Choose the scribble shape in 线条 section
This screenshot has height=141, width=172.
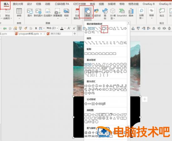click(x=125, y=43)
